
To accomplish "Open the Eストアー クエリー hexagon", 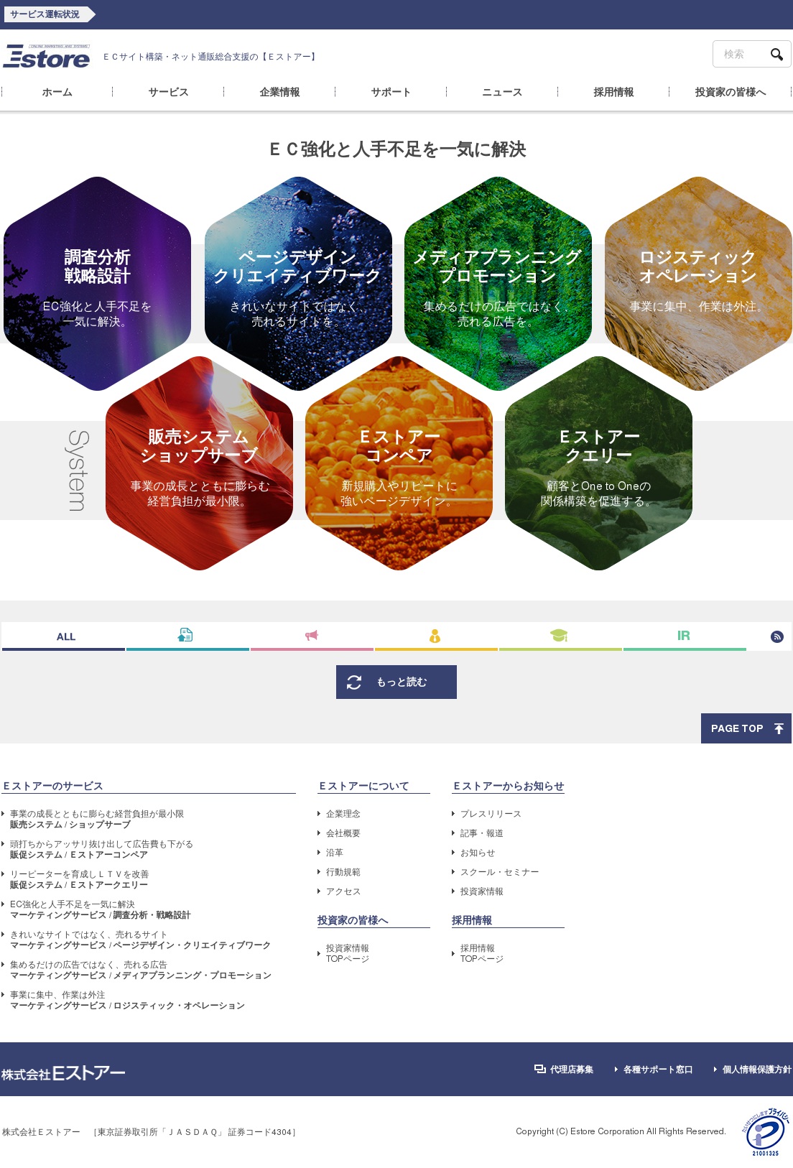I will [598, 463].
